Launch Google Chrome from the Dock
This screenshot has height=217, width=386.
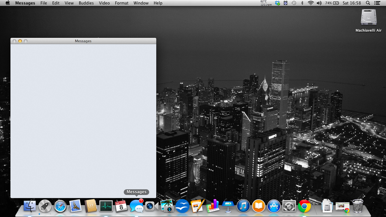[x=304, y=206]
